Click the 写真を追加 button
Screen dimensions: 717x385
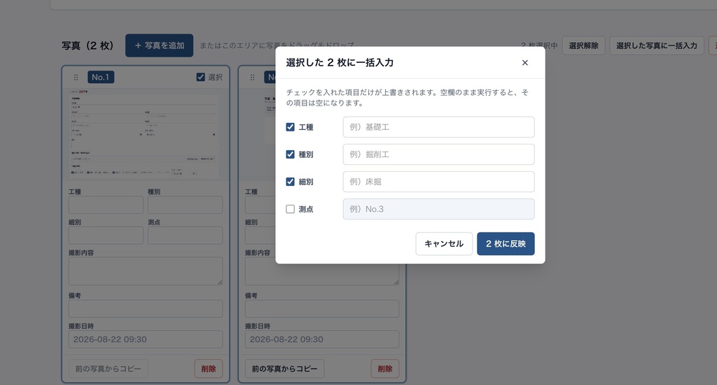159,45
